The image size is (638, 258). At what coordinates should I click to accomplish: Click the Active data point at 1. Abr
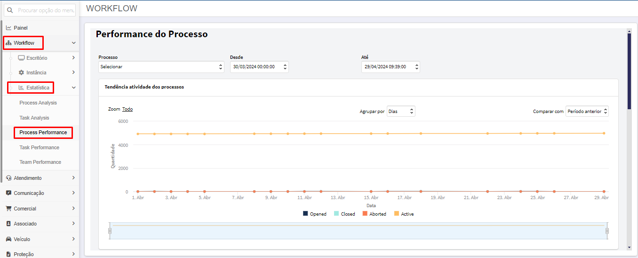tap(138, 134)
